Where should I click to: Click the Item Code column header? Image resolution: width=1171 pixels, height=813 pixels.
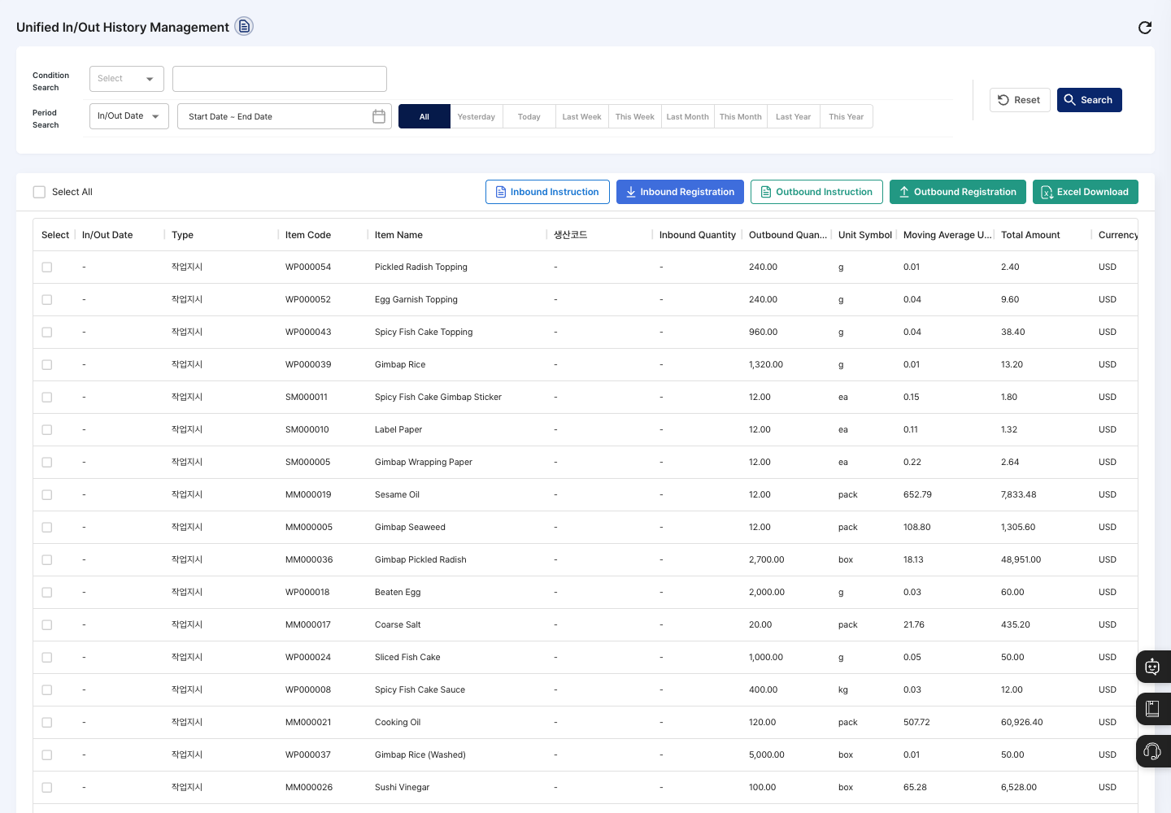[x=308, y=235]
